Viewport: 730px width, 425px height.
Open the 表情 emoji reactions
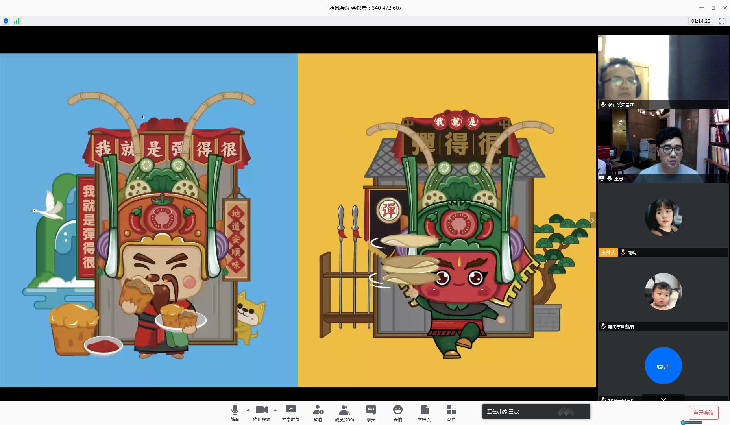pos(397,413)
